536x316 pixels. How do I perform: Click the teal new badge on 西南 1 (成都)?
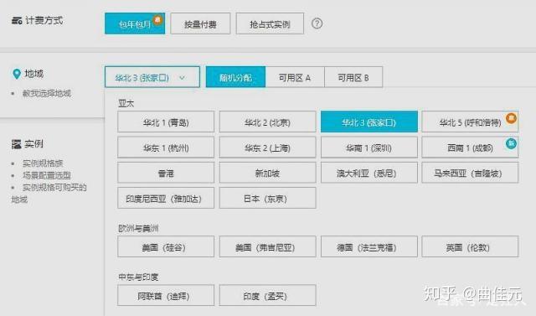click(x=511, y=143)
